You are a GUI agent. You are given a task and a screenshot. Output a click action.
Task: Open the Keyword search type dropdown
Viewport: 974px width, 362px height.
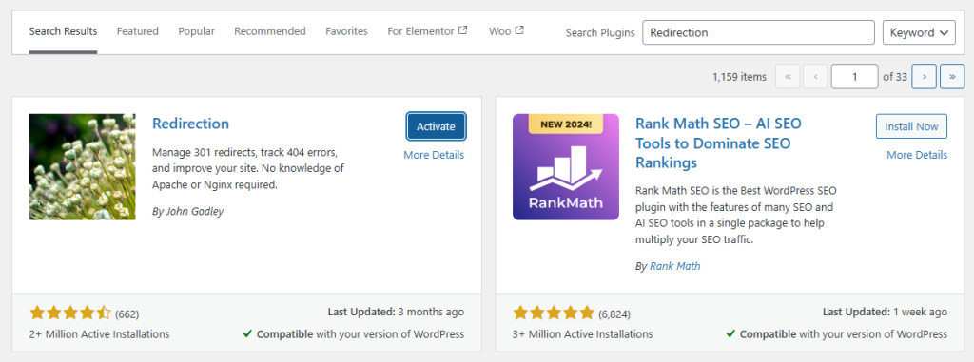point(919,32)
